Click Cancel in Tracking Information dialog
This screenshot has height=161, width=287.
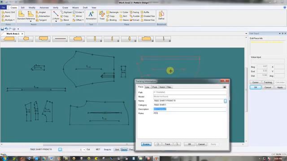coord(201,144)
